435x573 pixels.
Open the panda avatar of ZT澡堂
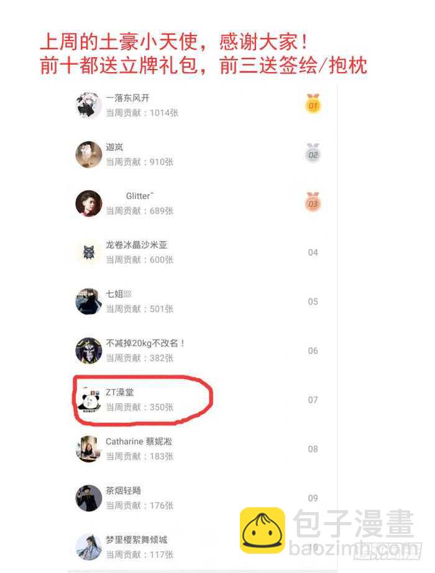tap(88, 400)
